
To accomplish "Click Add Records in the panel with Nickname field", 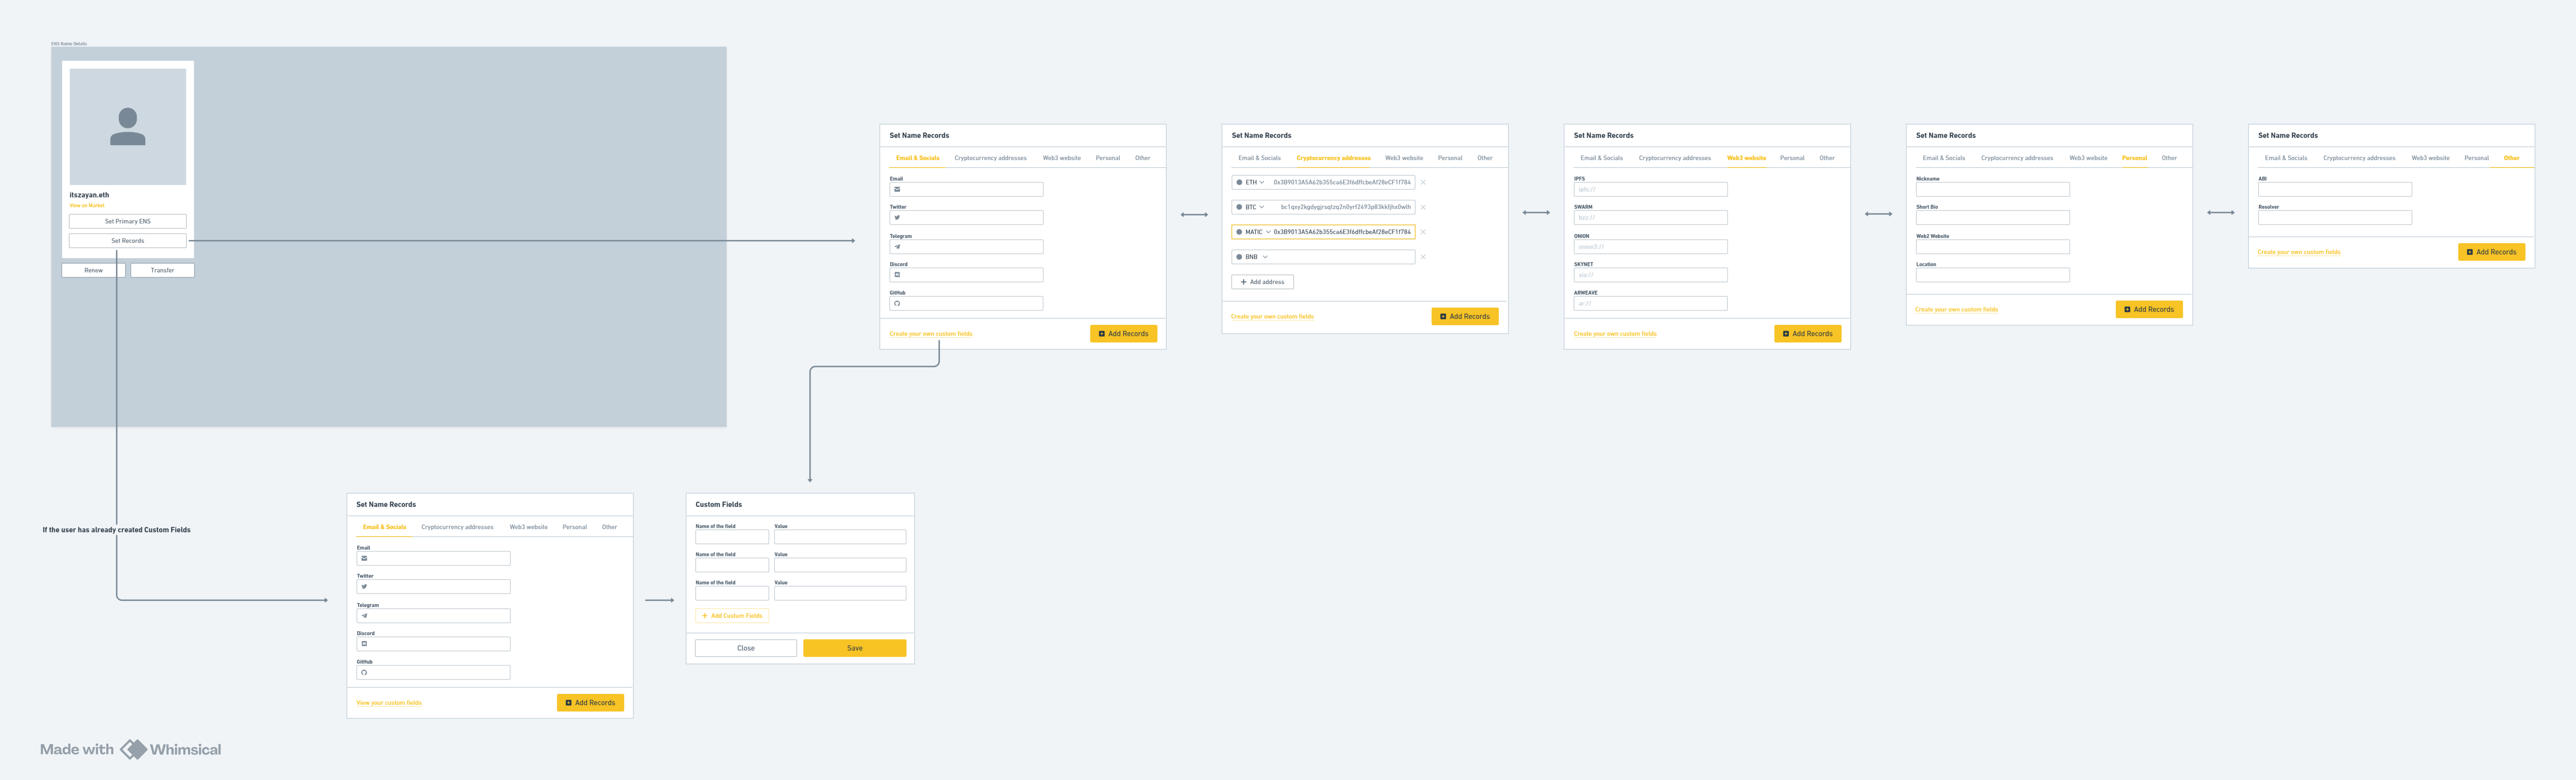I will click(x=2149, y=309).
